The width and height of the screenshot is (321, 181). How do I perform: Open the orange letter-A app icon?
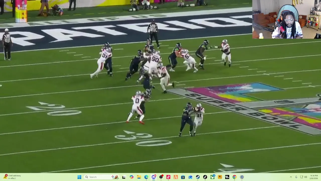pos(176,177)
